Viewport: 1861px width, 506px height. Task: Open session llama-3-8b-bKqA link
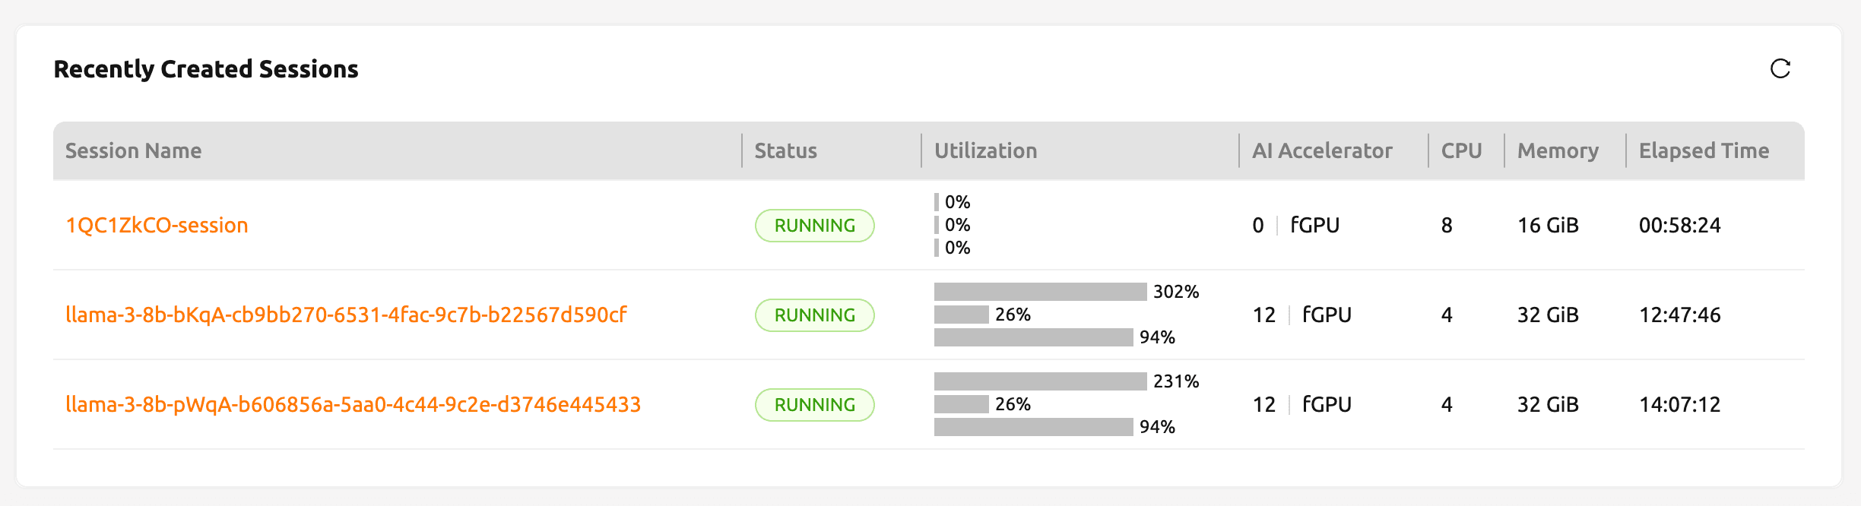(346, 315)
